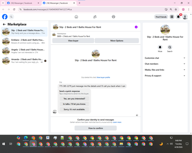Close the active Messenger tab
The height and width of the screenshot is (153, 192).
[x=74, y=3]
